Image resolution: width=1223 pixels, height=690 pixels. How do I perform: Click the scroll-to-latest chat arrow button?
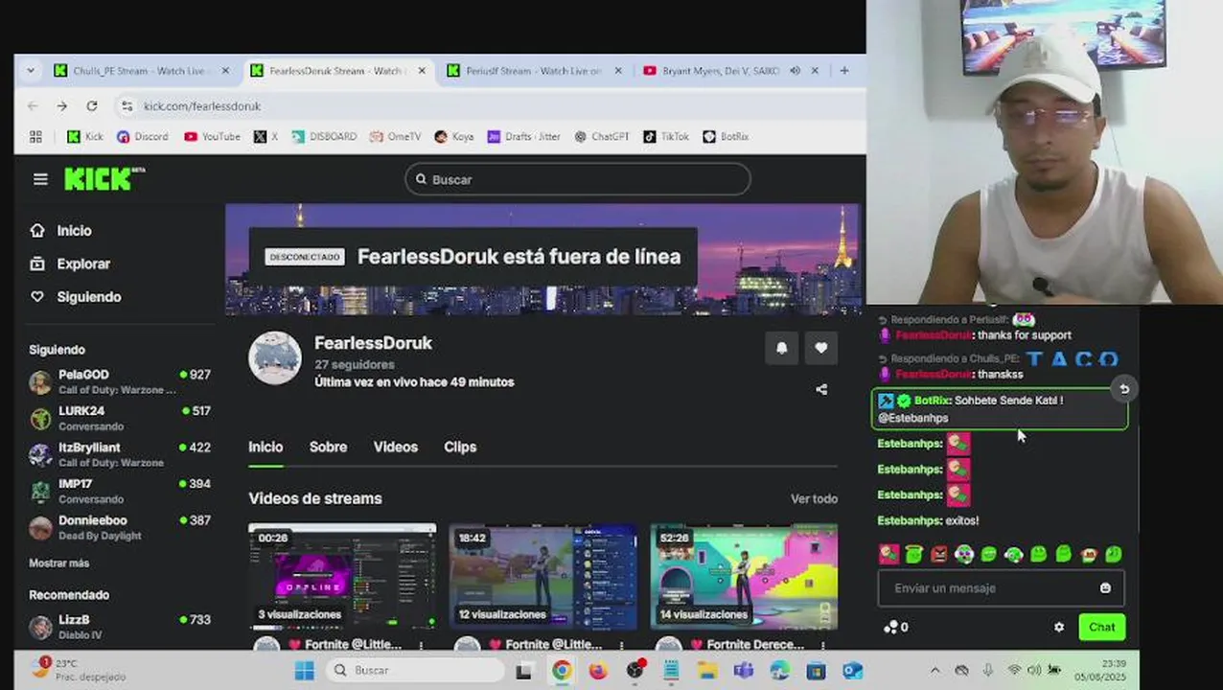[1124, 388]
